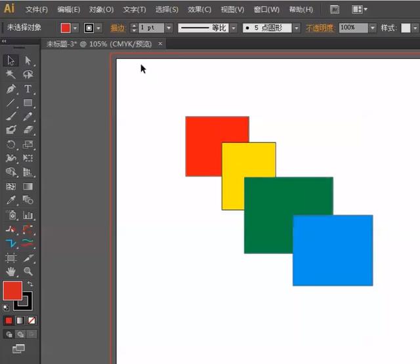Open the 文件(F) menu
Screen dimensions: 420x364
pyautogui.click(x=37, y=10)
